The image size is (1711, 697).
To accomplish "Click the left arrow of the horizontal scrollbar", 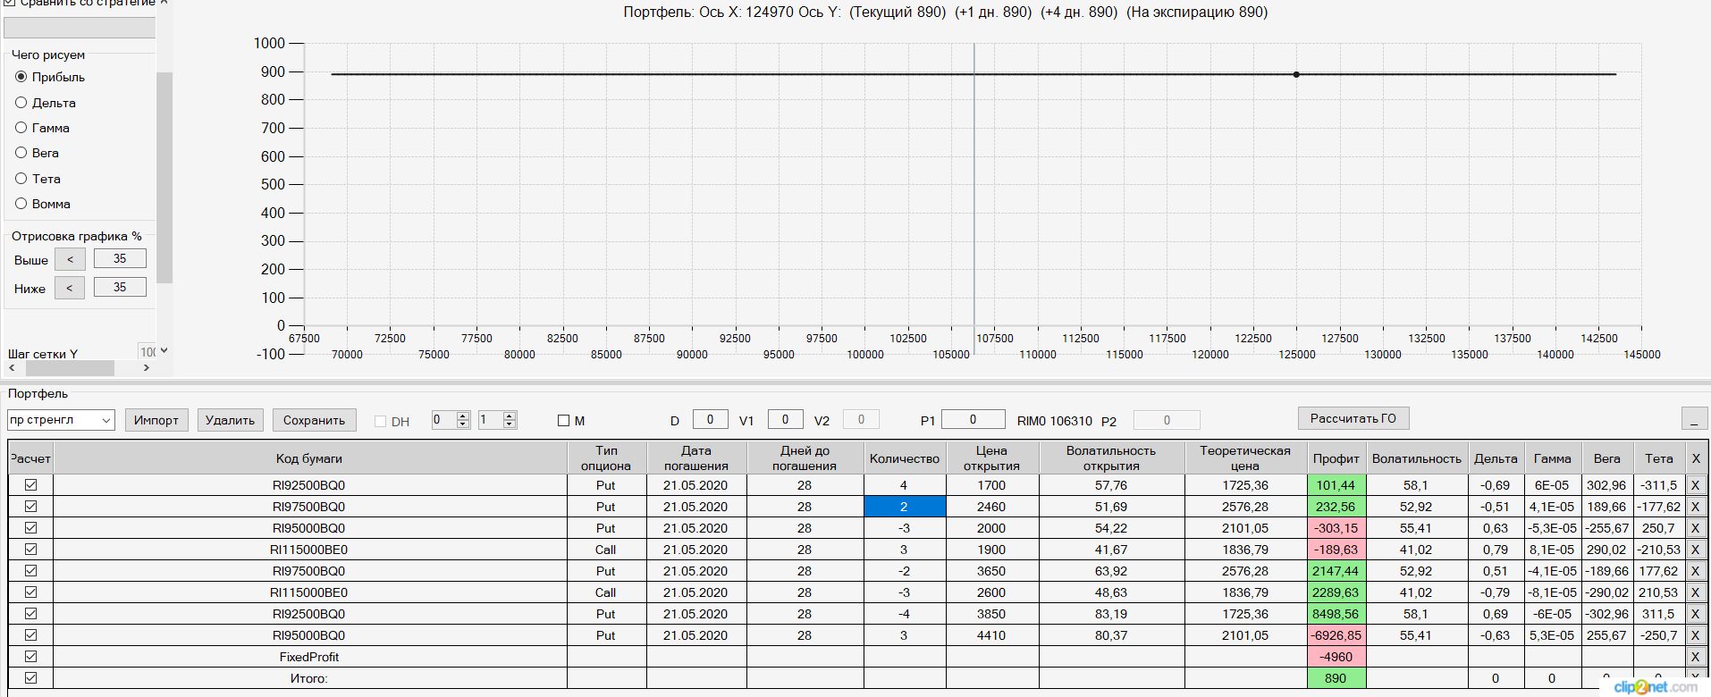I will click(12, 368).
